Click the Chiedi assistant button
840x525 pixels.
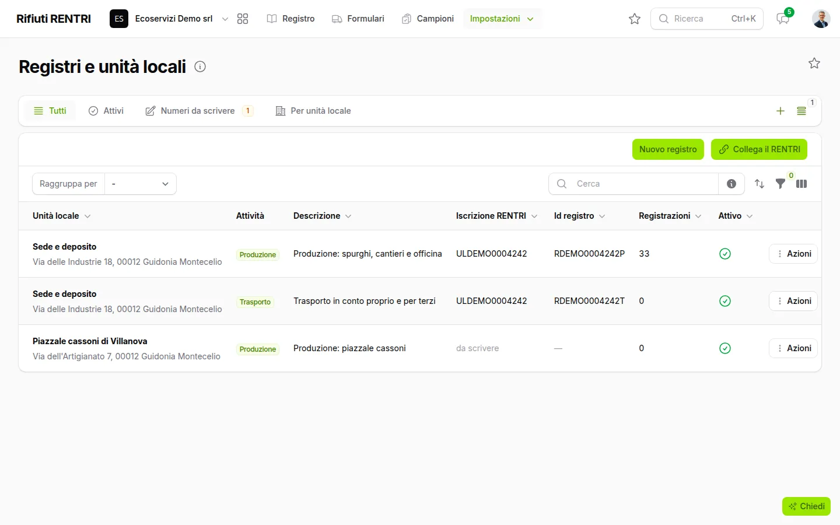806,506
